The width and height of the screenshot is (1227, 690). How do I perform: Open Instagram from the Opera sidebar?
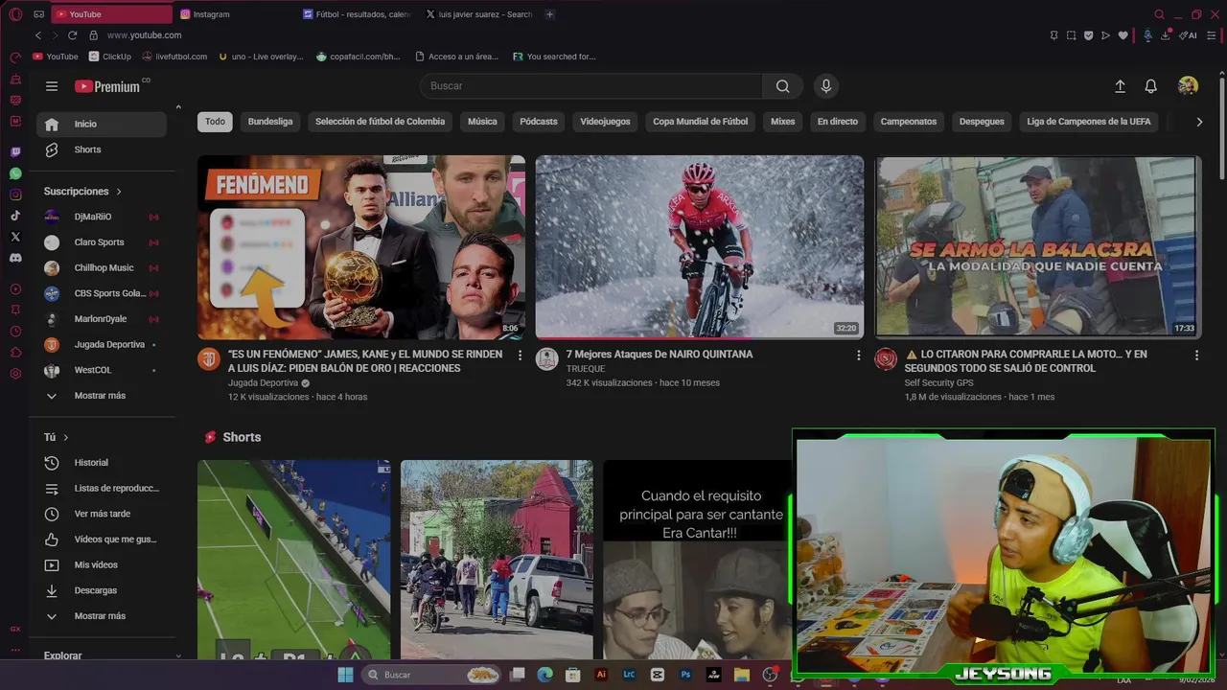(x=15, y=195)
